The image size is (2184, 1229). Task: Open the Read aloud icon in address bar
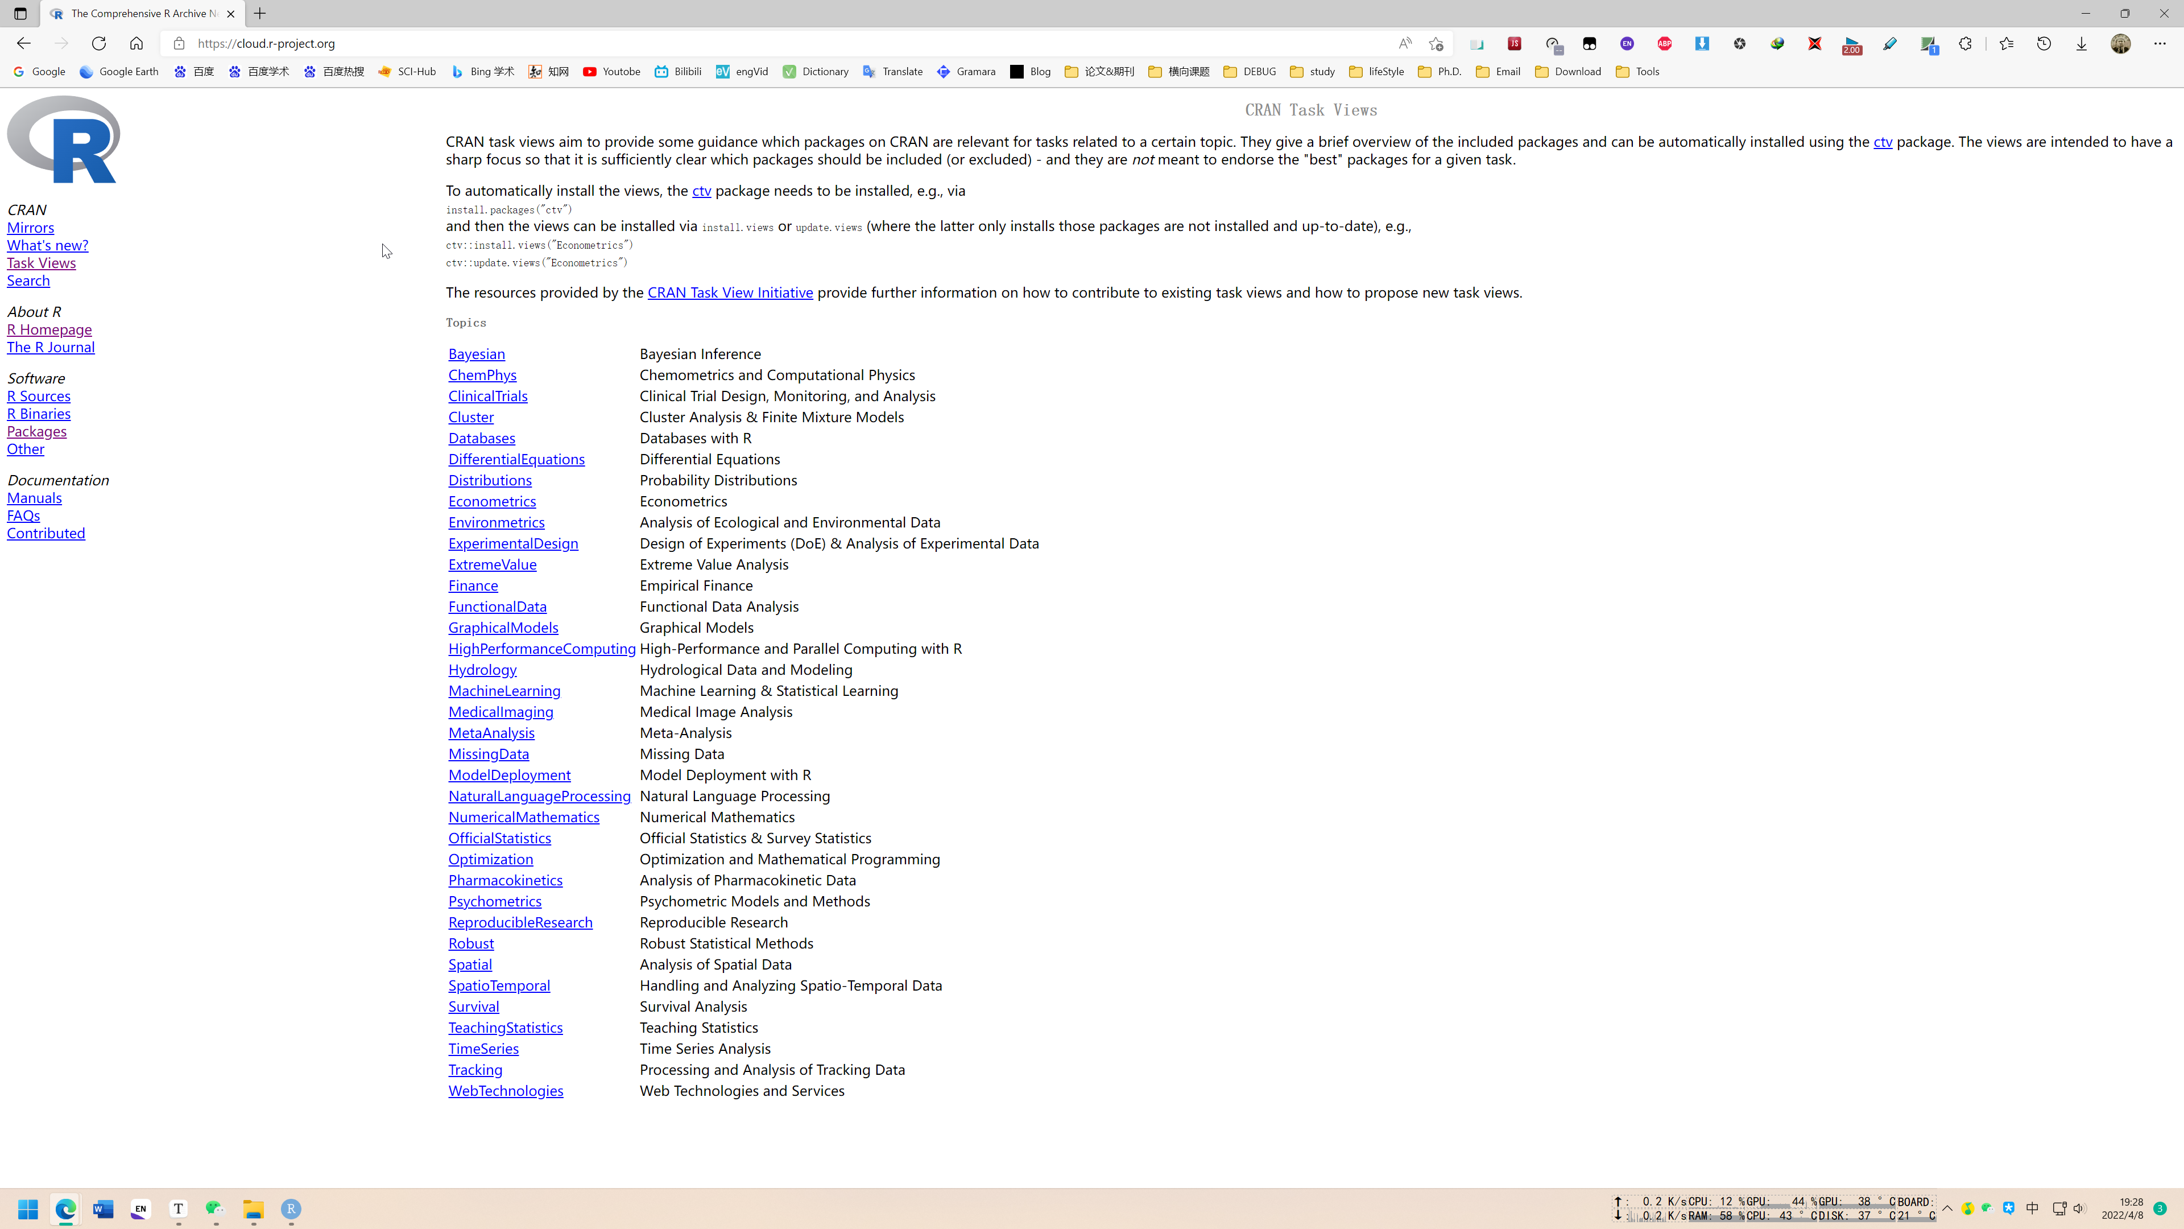pos(1405,43)
